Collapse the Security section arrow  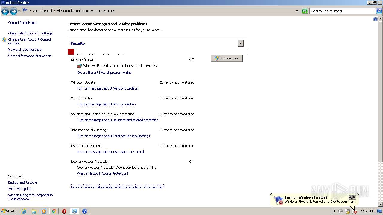pos(241,44)
